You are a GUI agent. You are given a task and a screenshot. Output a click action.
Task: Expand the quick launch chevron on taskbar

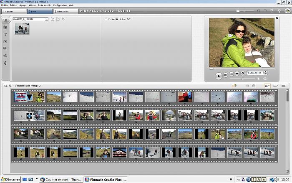point(37,179)
